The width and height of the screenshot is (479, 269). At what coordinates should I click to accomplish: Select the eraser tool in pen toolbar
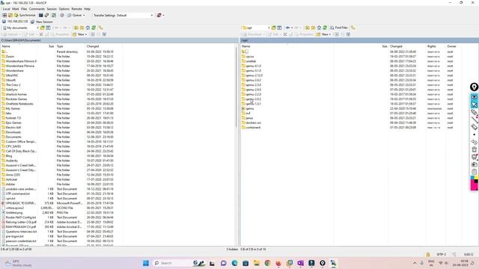tap(474, 127)
